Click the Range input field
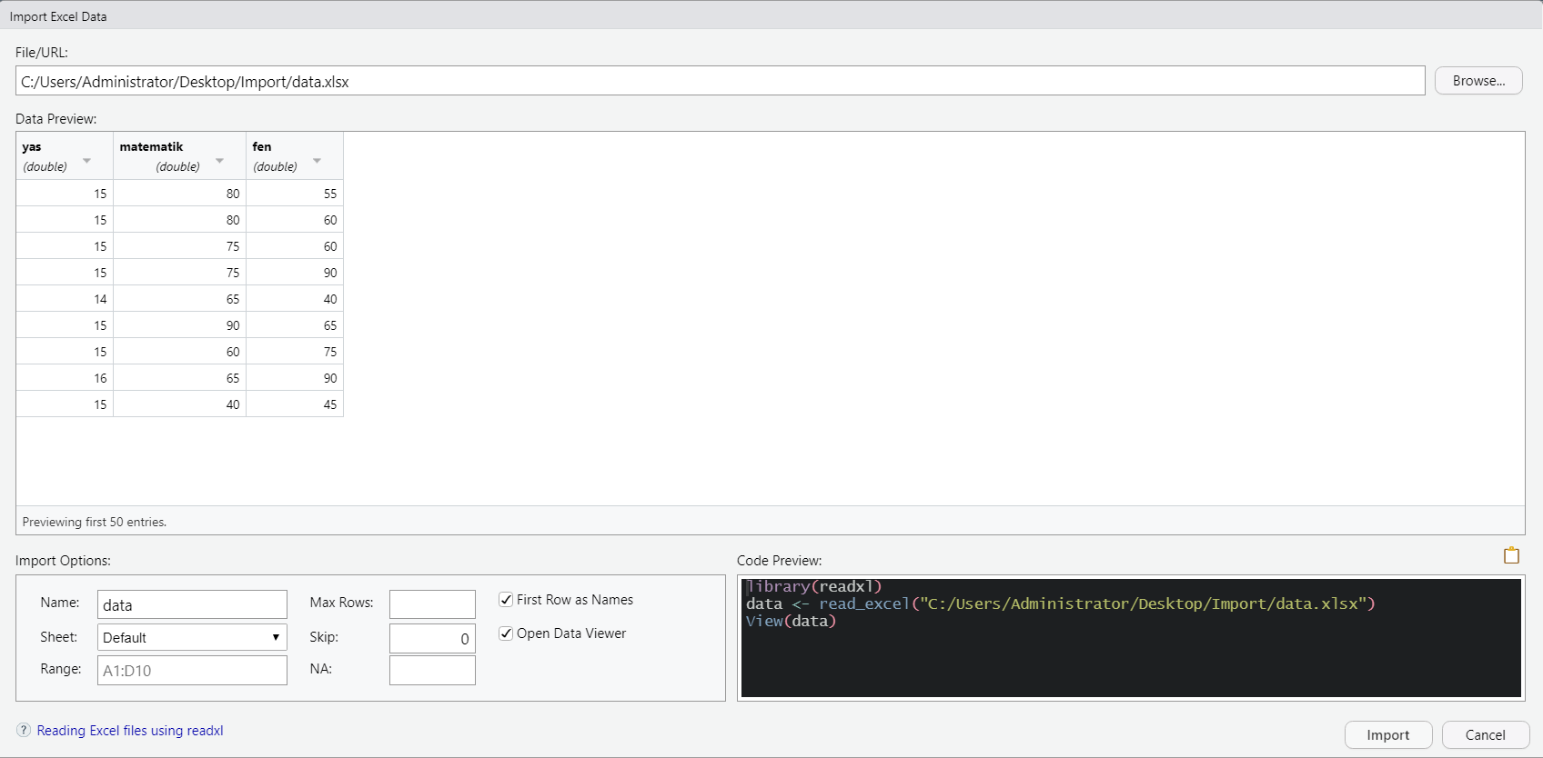 [x=192, y=670]
